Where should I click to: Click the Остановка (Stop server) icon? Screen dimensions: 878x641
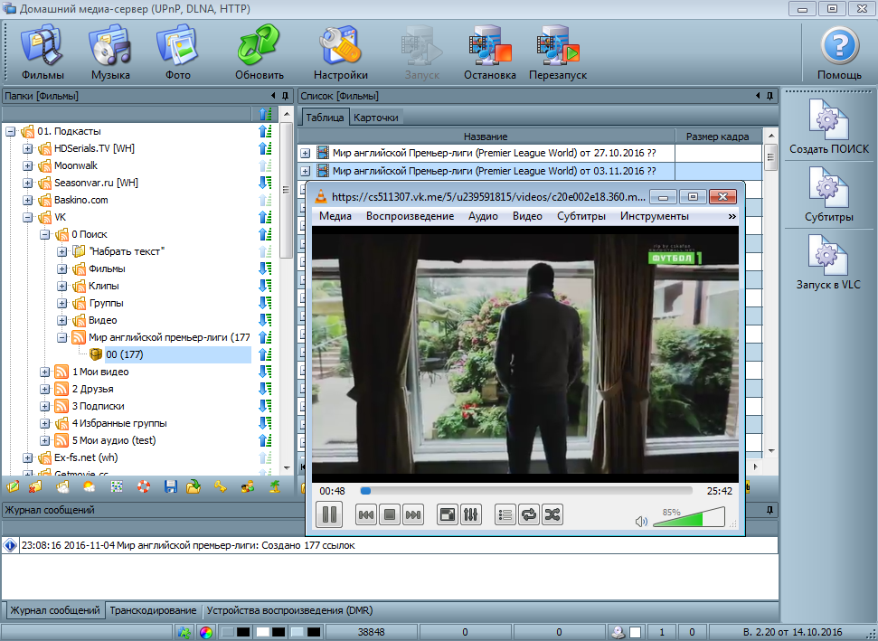[x=489, y=52]
